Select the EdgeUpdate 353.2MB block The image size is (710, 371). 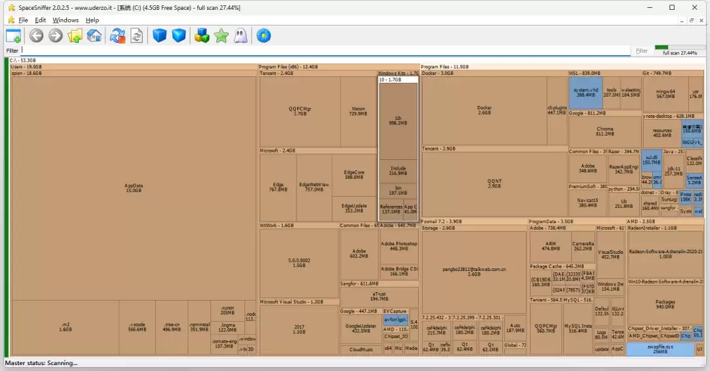(x=354, y=209)
